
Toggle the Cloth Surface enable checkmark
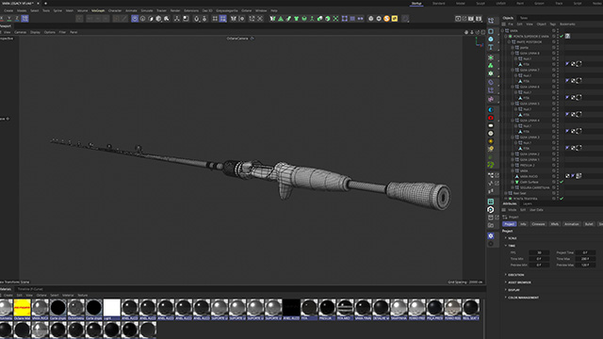coord(562,182)
